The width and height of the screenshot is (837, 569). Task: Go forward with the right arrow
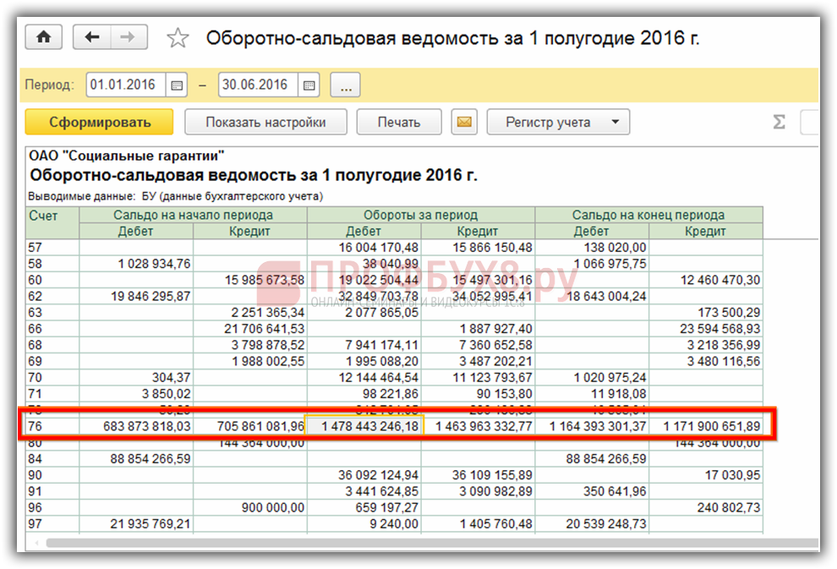click(x=128, y=38)
